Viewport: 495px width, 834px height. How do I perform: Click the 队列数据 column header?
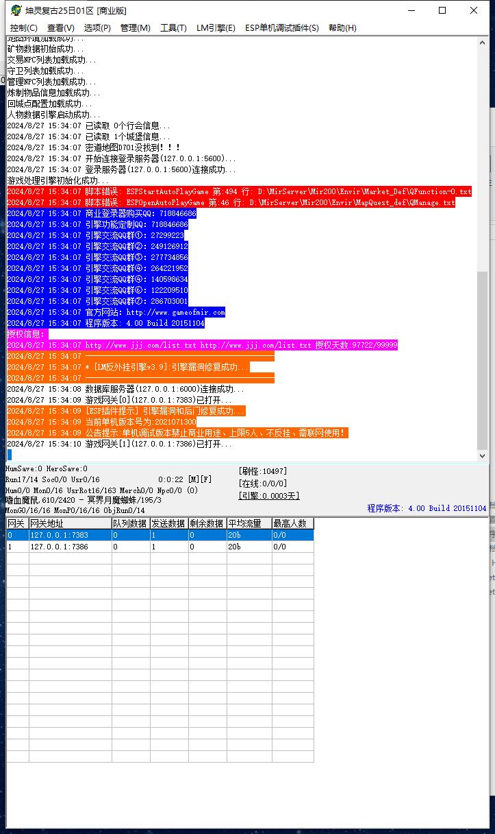[131, 523]
